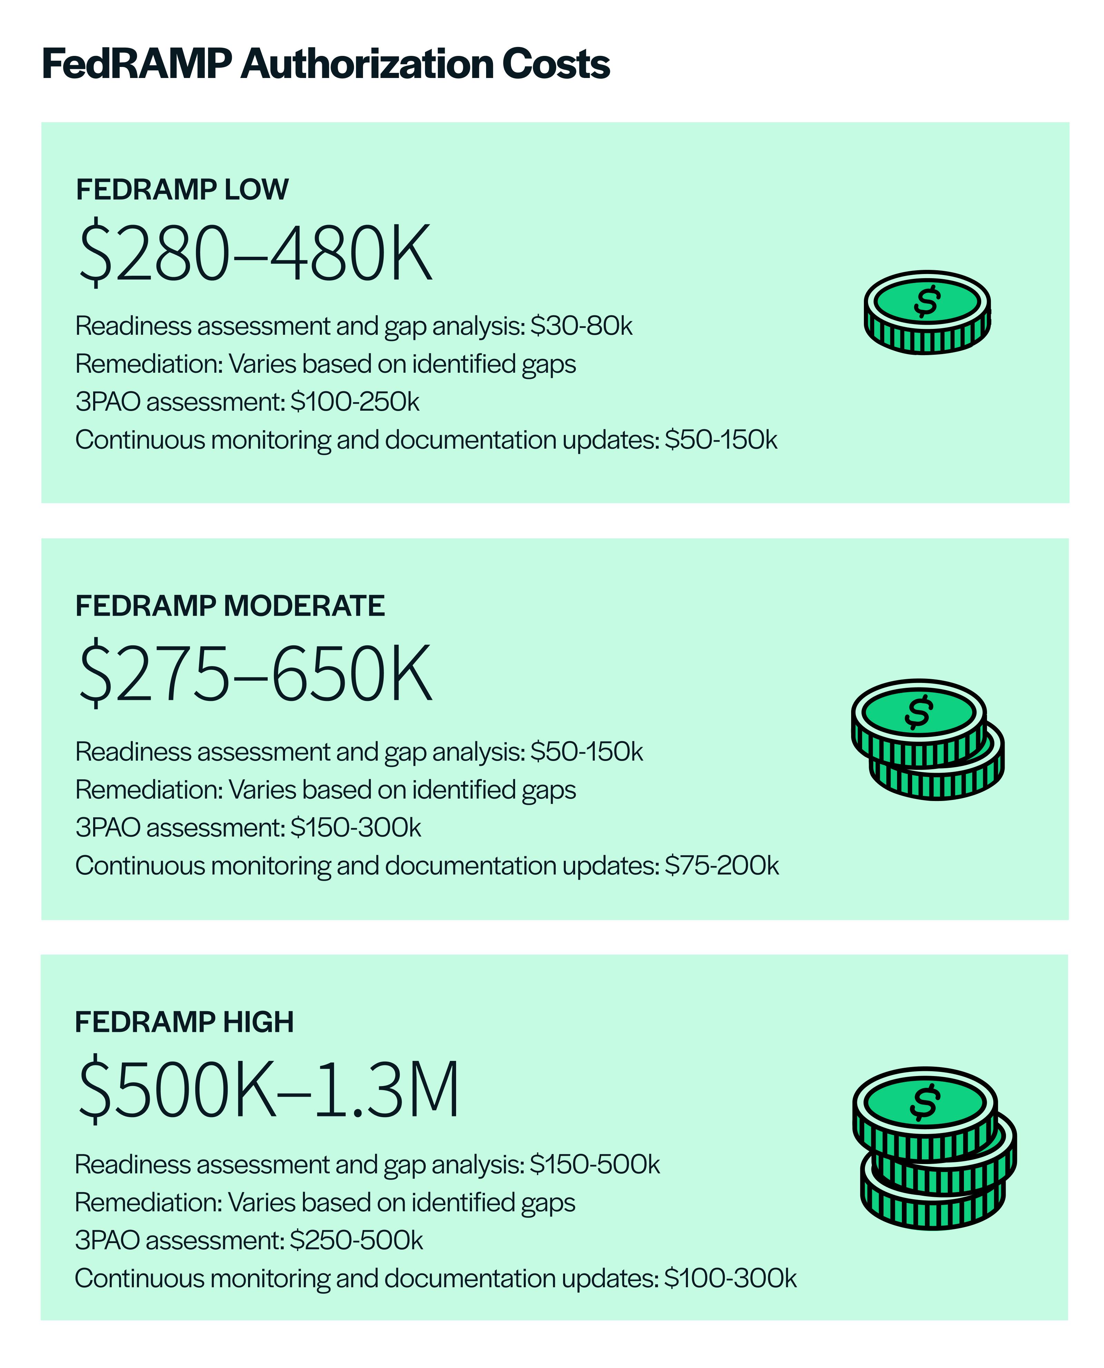This screenshot has height=1368, width=1104.
Task: Click the single coin icon
Action: tap(927, 312)
